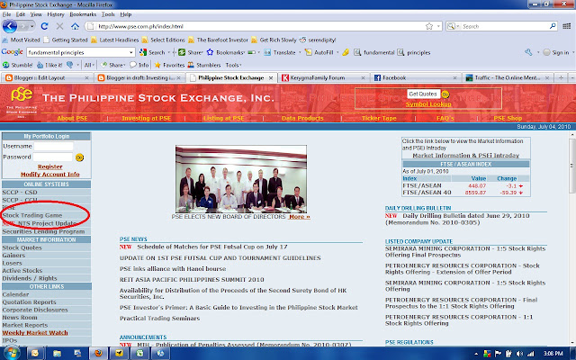
Task: Open The Barefoot Investor bookmark feed
Action: pos(218,40)
